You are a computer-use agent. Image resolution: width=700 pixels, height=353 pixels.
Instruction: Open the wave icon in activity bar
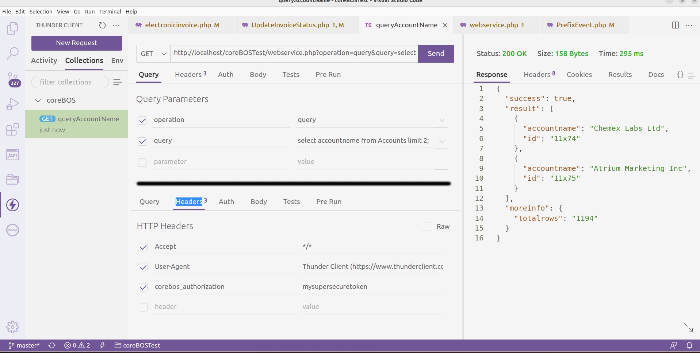[13, 230]
